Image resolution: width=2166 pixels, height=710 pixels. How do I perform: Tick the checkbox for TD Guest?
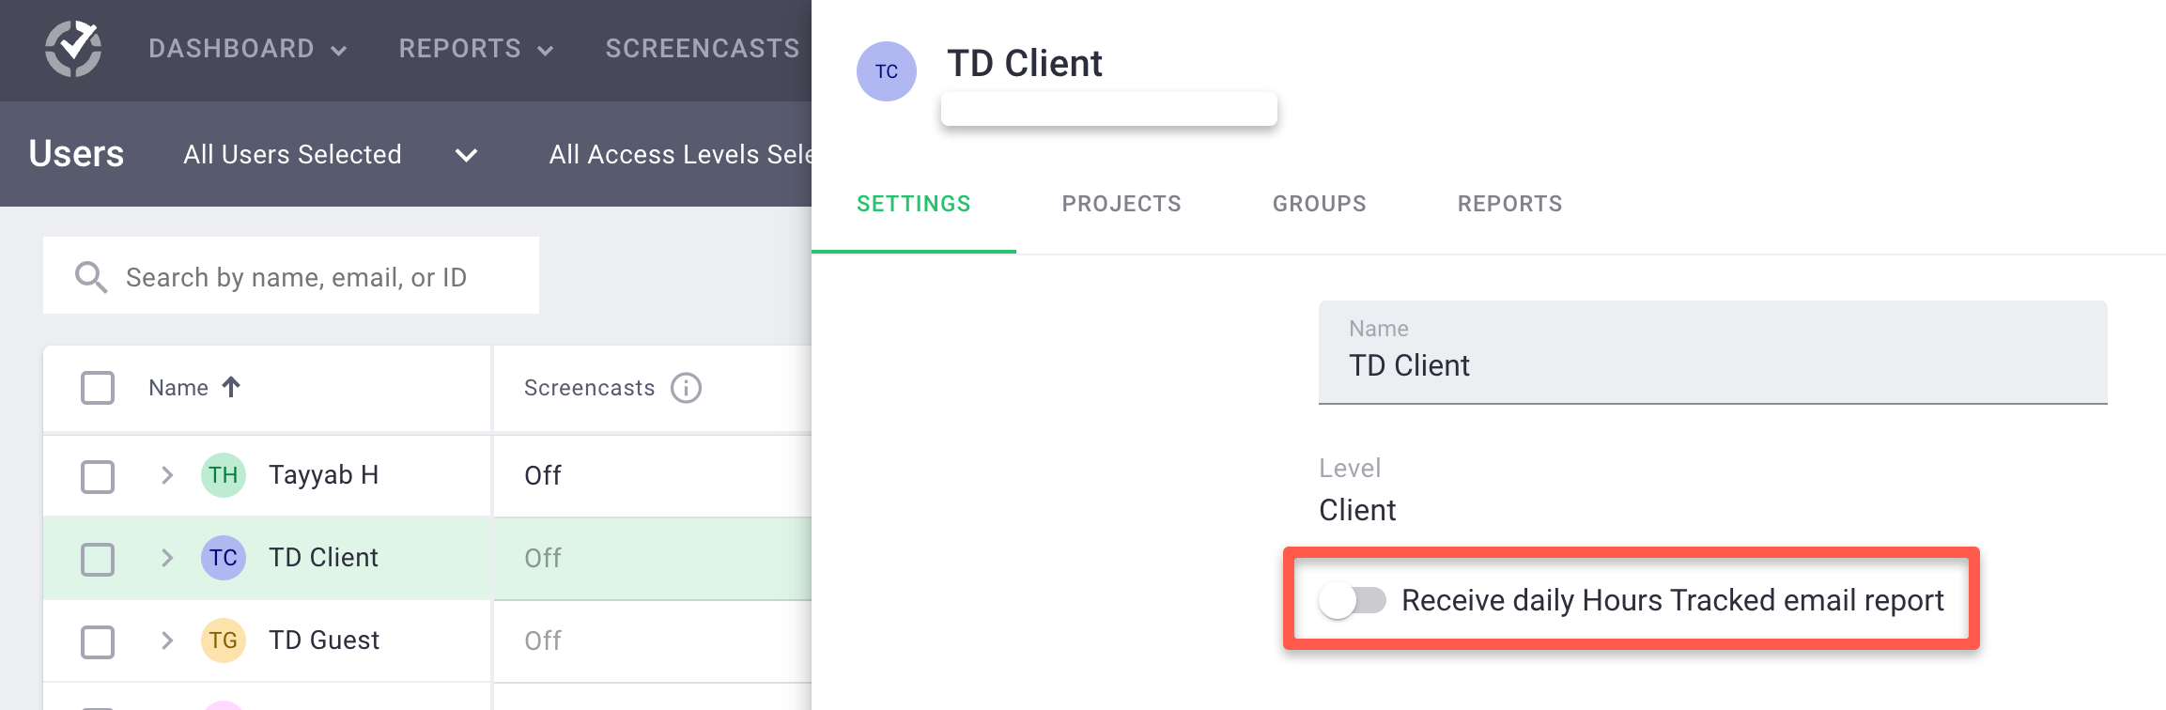[x=98, y=641]
